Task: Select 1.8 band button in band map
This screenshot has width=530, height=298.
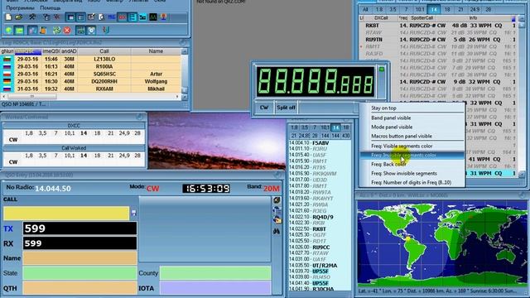Action: (x=294, y=127)
